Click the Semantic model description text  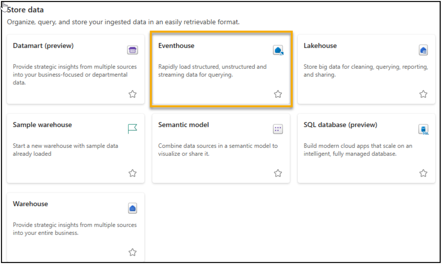point(218,150)
